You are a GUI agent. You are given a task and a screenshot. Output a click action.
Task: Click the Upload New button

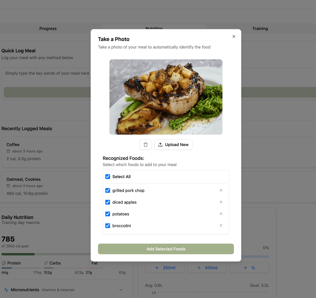click(173, 145)
